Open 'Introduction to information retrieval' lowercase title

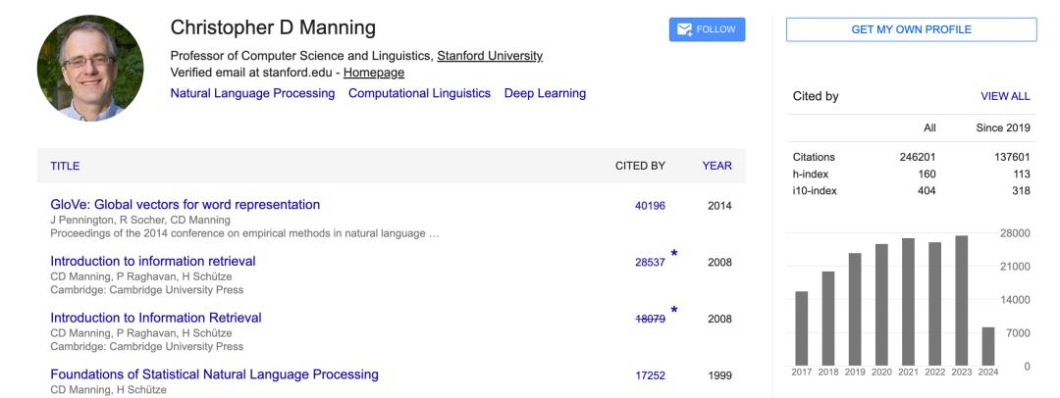(x=152, y=261)
